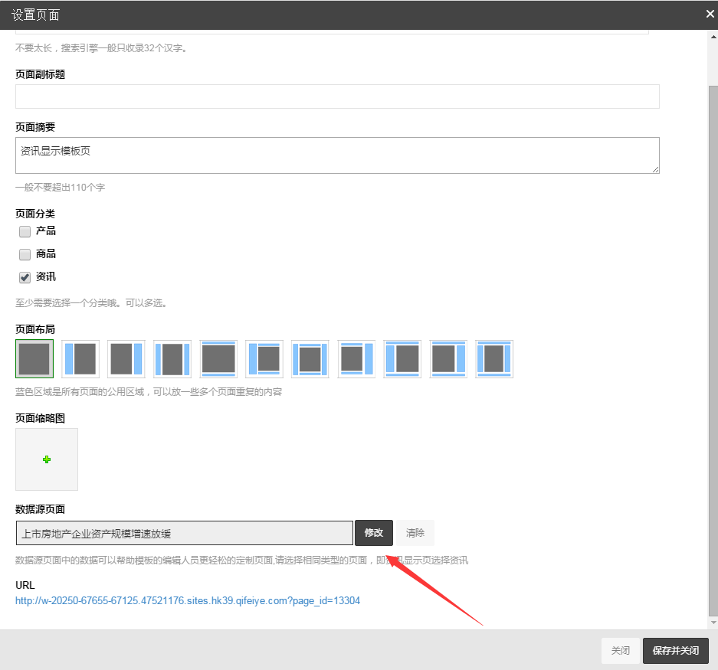Screen dimensions: 718x670
Task: Click the 页面布局 section heading
Action: click(35, 329)
